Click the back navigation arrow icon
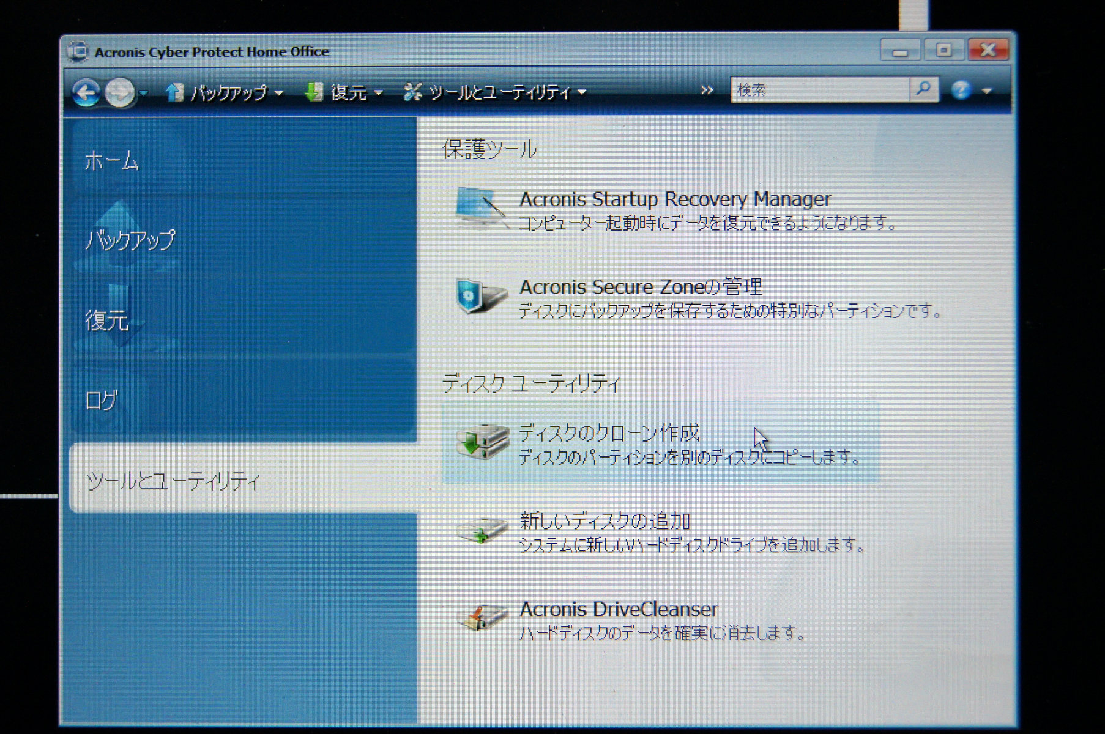Image resolution: width=1105 pixels, height=734 pixels. [86, 92]
